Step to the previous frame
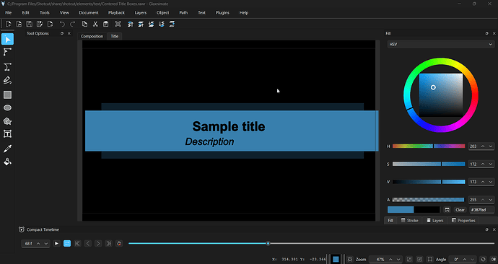Image resolution: width=498 pixels, height=264 pixels. 88,243
